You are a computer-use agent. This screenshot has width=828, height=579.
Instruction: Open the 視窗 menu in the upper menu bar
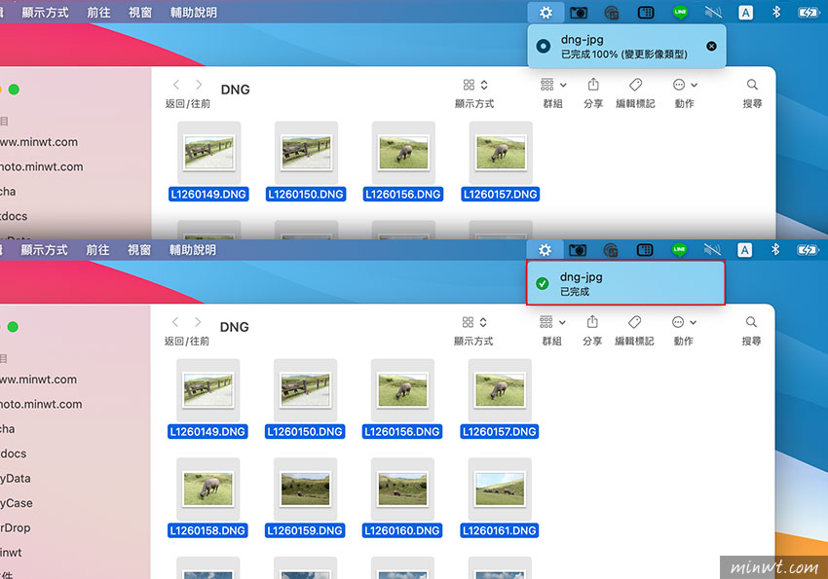coord(140,13)
